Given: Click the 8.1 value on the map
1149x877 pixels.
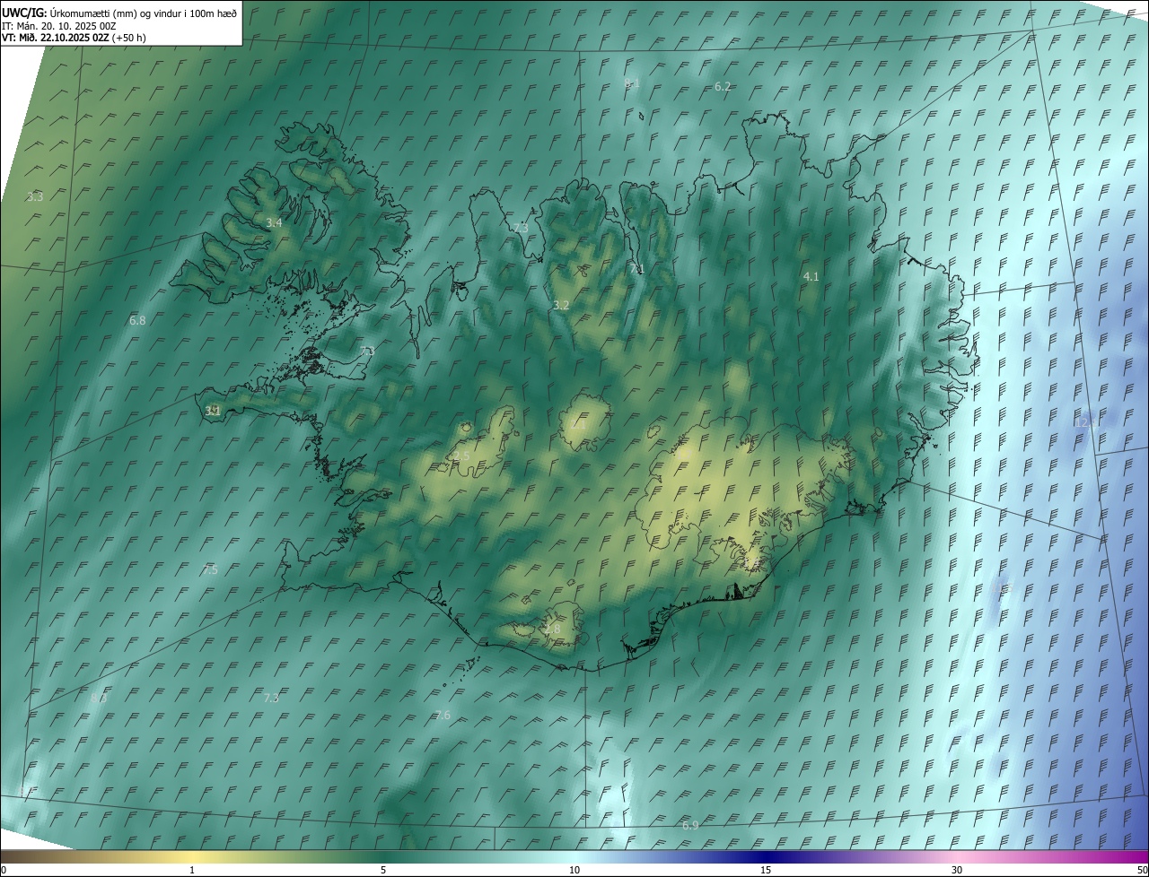Looking at the screenshot, I should click(x=631, y=83).
